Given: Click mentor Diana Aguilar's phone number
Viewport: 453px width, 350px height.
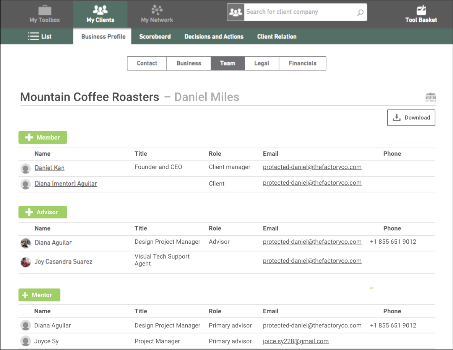Looking at the screenshot, I should point(393,326).
